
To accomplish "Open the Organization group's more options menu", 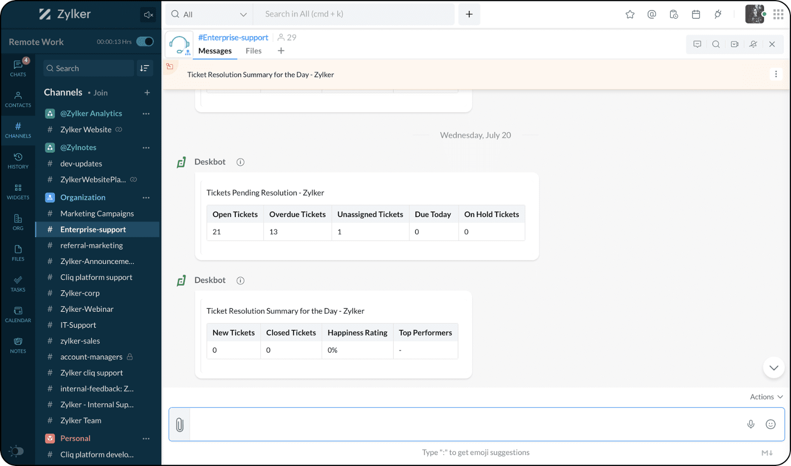I will point(146,198).
